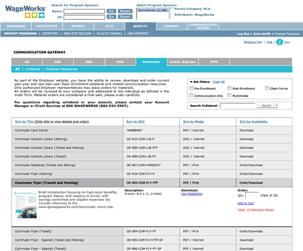Sort the table by SKU
Image resolution: width=303 pixels, height=251 pixels.
pyautogui.click(x=135, y=121)
